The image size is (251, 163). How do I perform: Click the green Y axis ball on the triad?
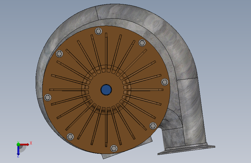18,144
